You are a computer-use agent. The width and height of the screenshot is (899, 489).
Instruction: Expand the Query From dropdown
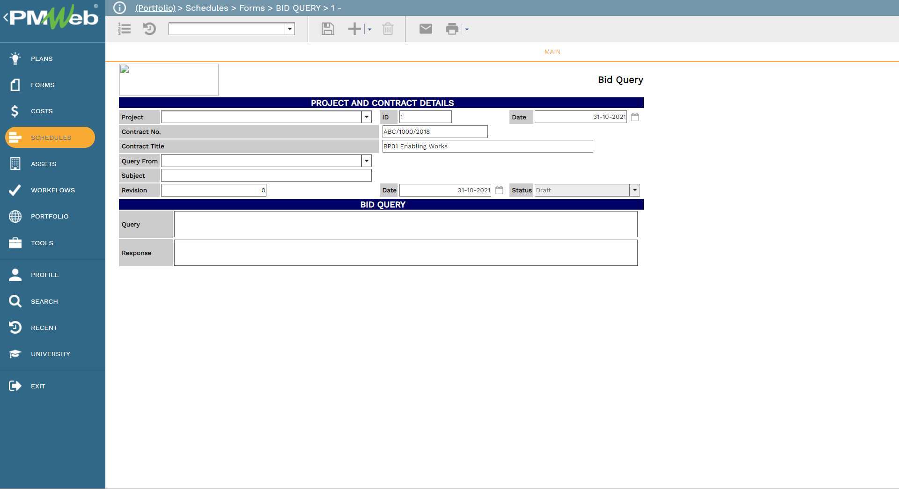pos(366,161)
